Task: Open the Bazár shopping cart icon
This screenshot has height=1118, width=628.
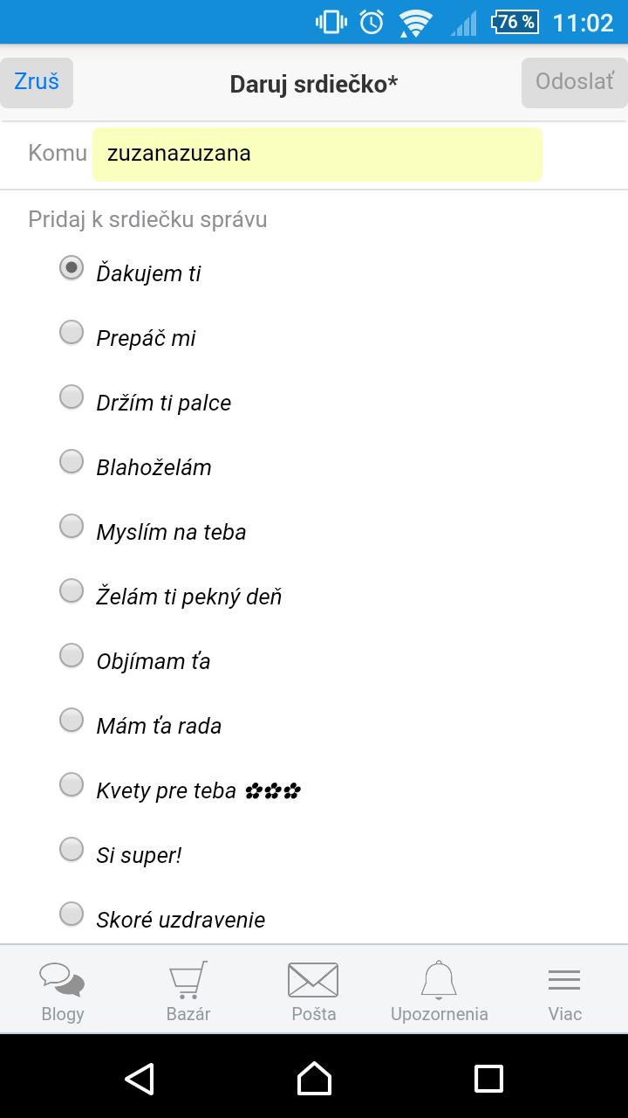Action: coord(188,980)
